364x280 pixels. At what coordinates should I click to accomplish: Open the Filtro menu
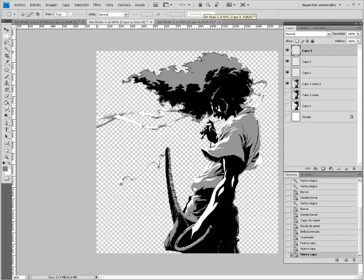point(97,5)
